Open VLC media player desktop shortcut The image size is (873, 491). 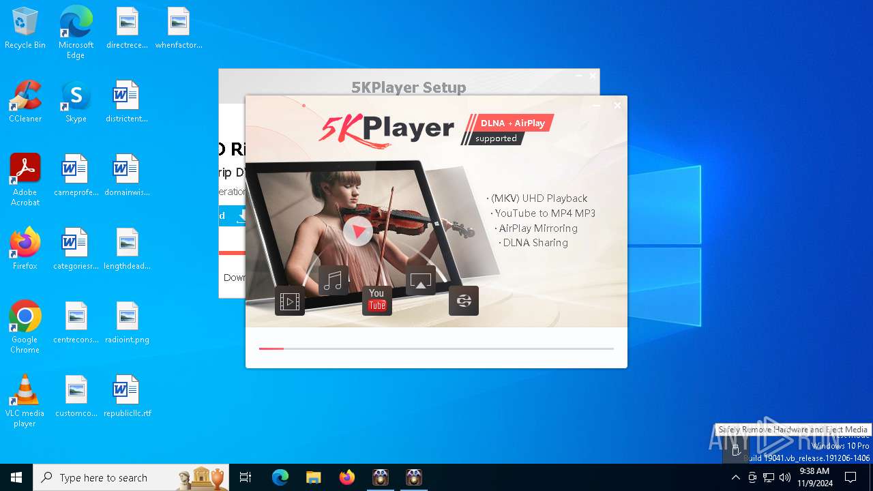[25, 401]
